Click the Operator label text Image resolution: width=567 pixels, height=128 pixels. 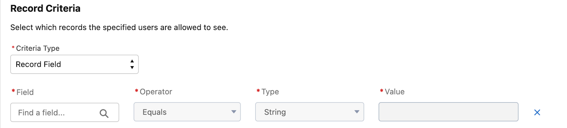point(156,92)
